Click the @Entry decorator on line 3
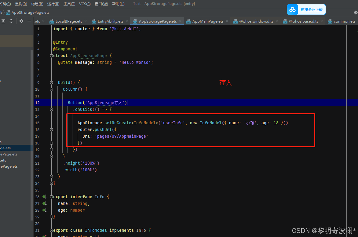The width and height of the screenshot is (358, 237). 60,42
